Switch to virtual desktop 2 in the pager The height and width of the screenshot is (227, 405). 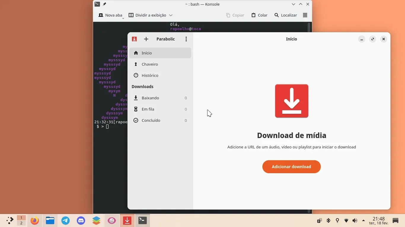coord(21,223)
